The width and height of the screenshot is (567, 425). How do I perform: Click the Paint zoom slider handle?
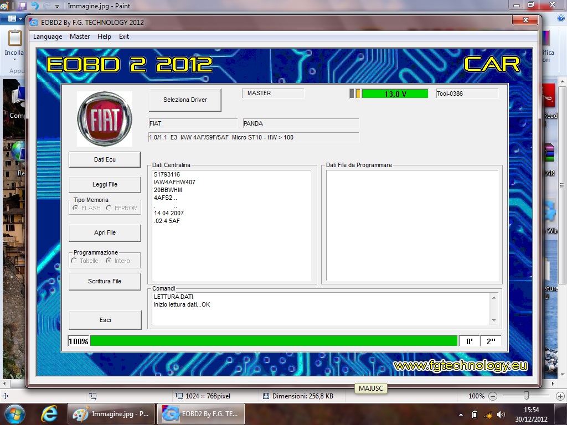pos(526,396)
